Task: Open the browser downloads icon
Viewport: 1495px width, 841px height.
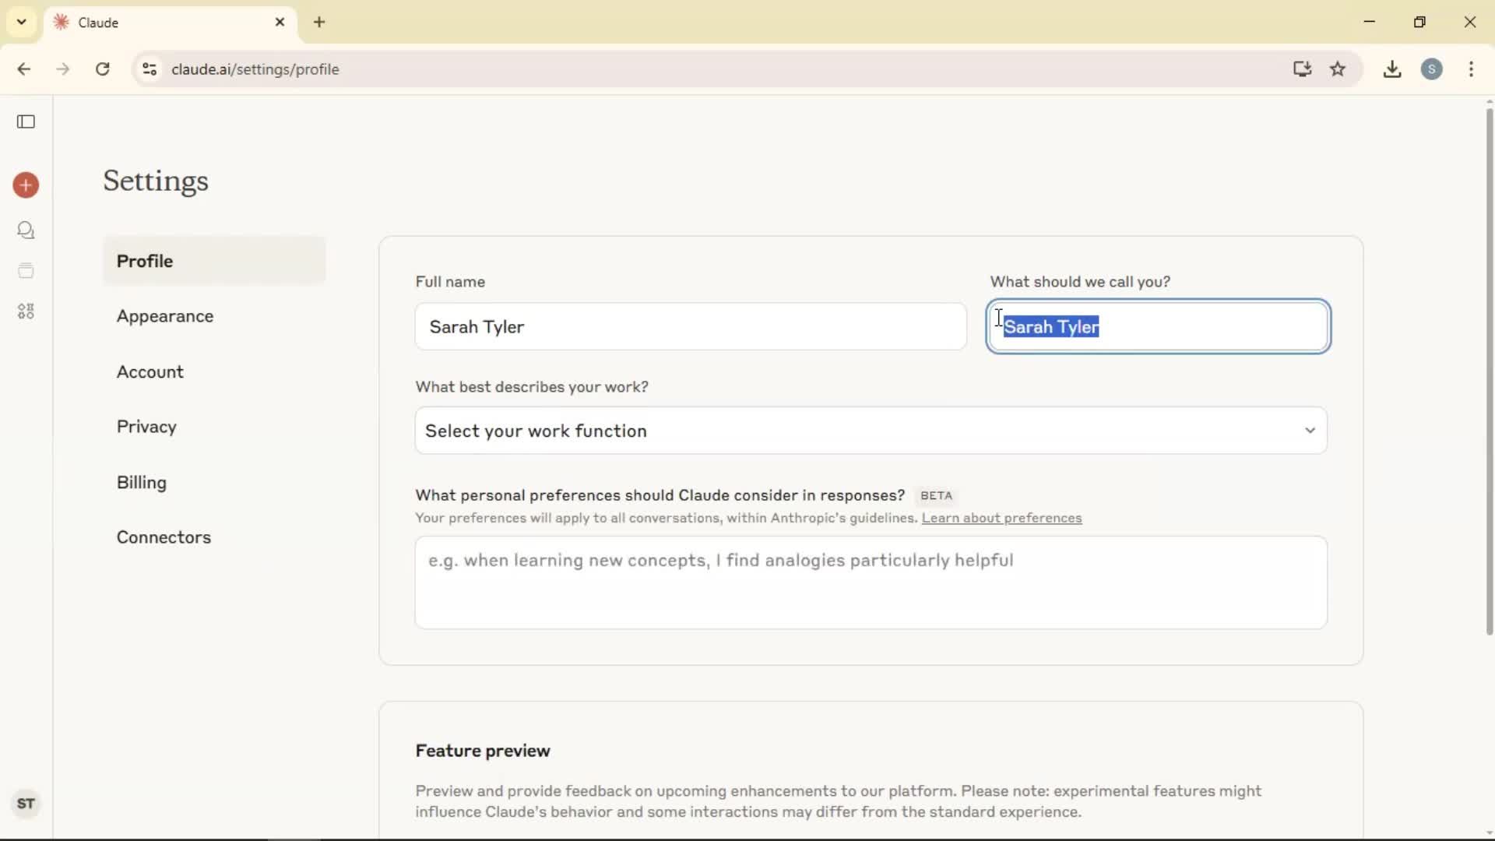Action: (x=1392, y=69)
